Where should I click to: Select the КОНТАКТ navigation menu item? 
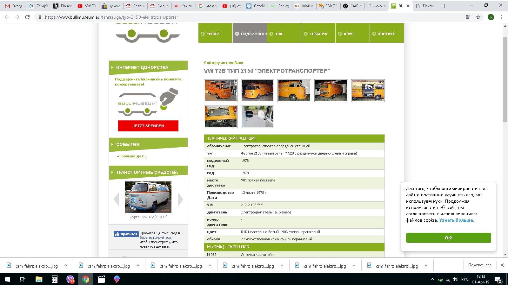386,34
